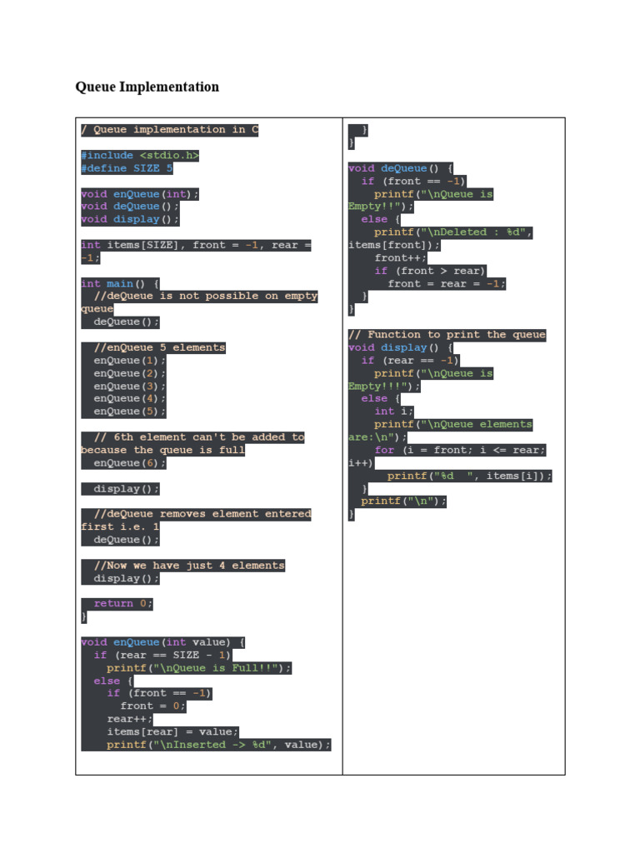
Task: Click the 'printf("\nDeleted : %d",' line
Action: [x=453, y=233]
